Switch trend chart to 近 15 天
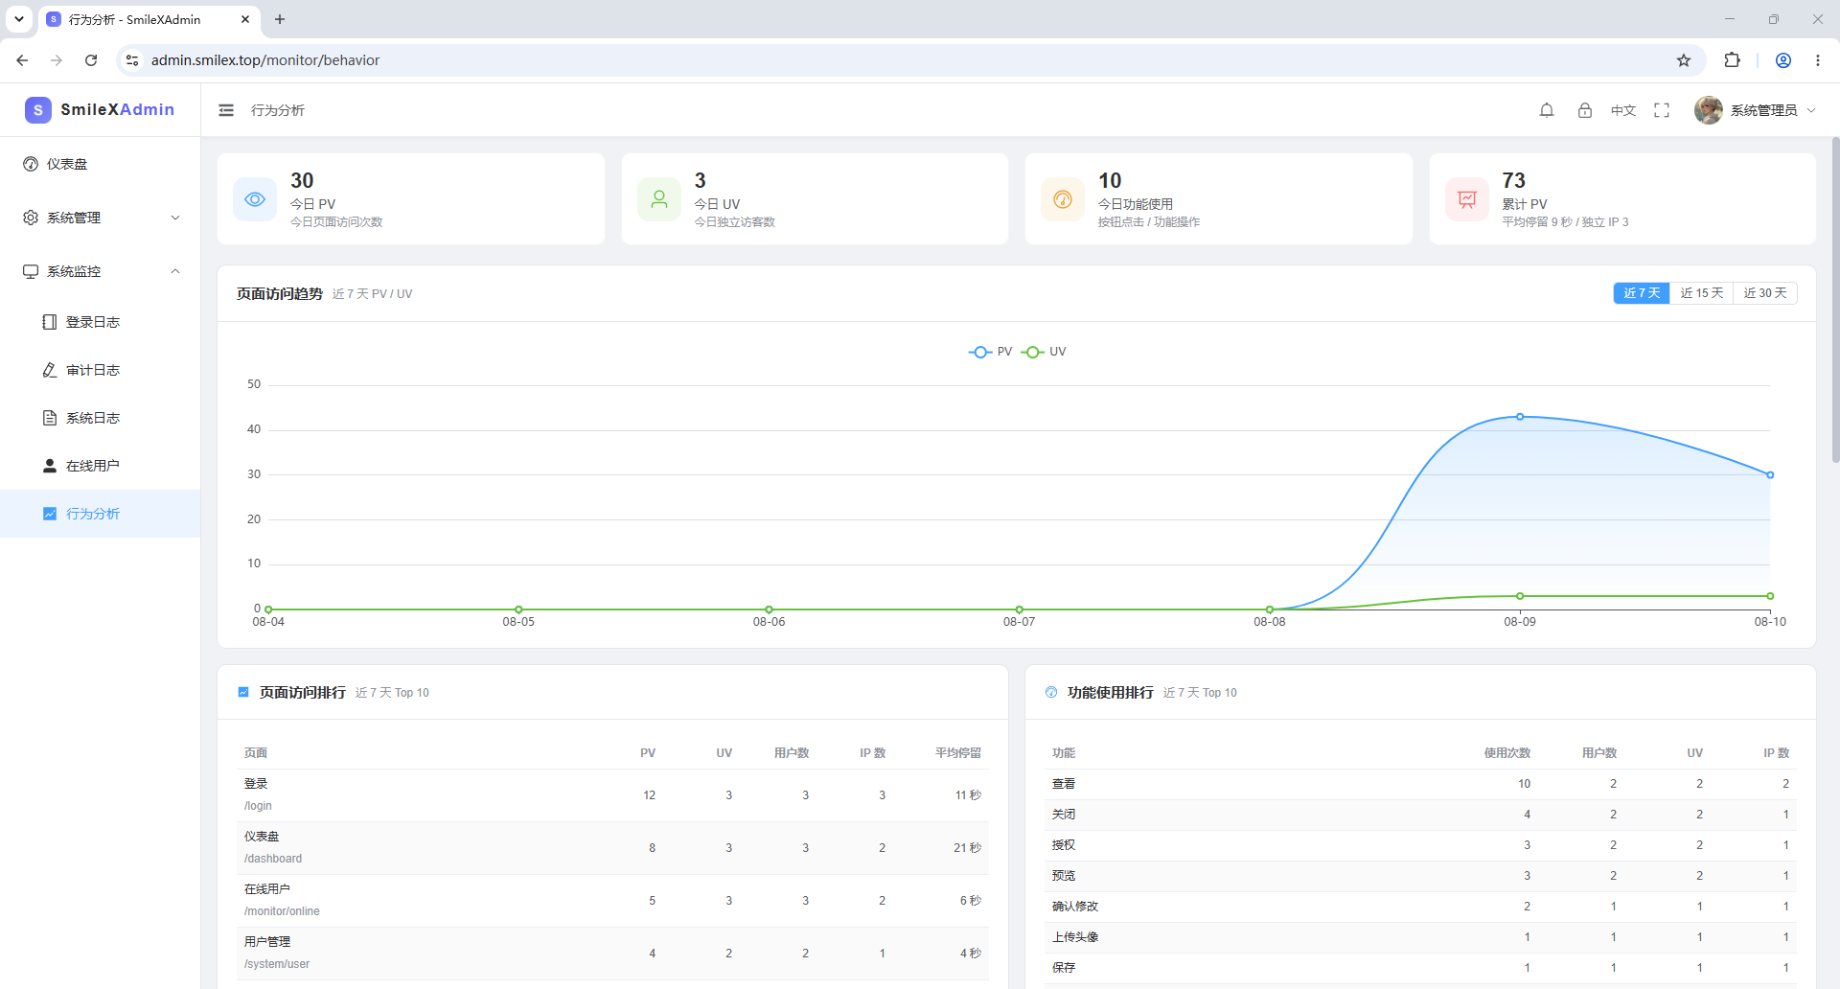Image resolution: width=1840 pixels, height=989 pixels. (1702, 293)
